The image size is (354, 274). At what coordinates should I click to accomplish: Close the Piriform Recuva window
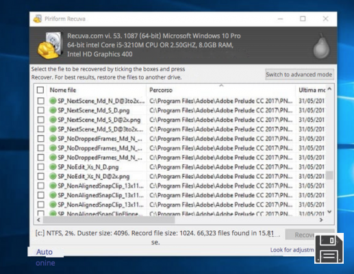[325, 18]
